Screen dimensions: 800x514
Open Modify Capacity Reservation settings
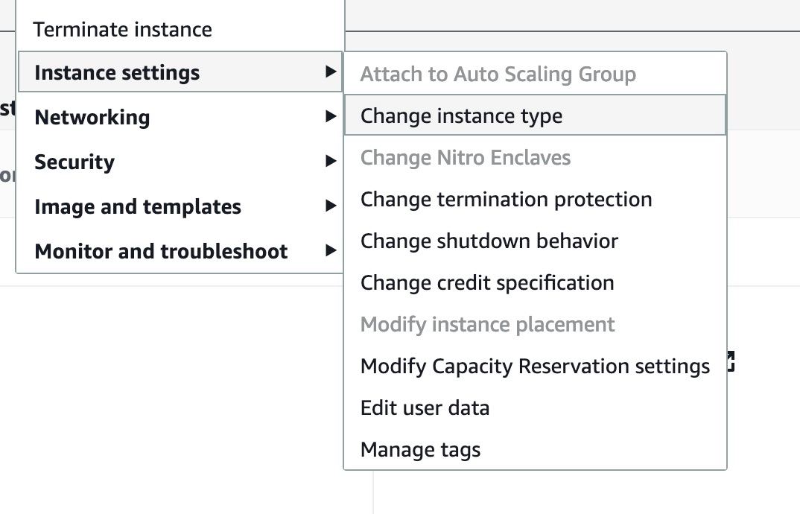click(536, 366)
